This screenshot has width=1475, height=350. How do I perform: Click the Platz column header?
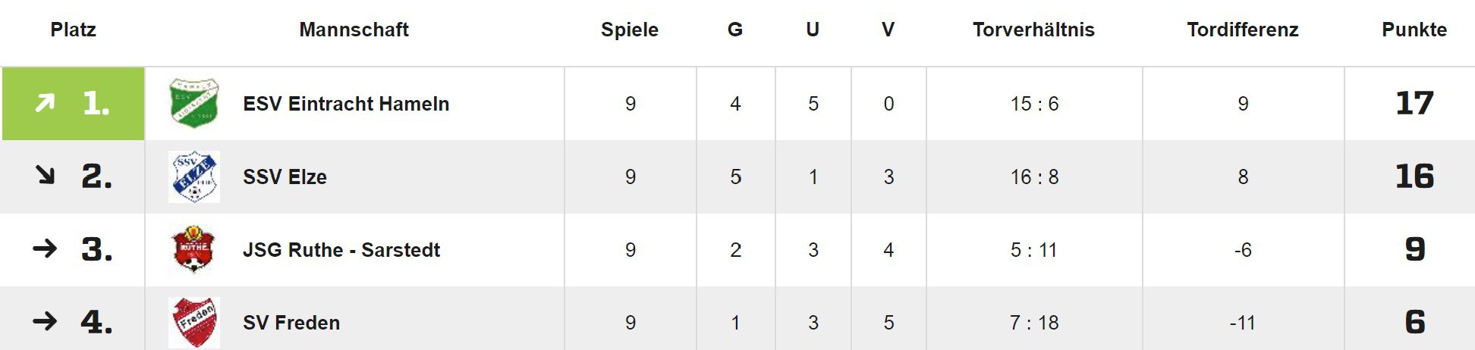pyautogui.click(x=73, y=30)
